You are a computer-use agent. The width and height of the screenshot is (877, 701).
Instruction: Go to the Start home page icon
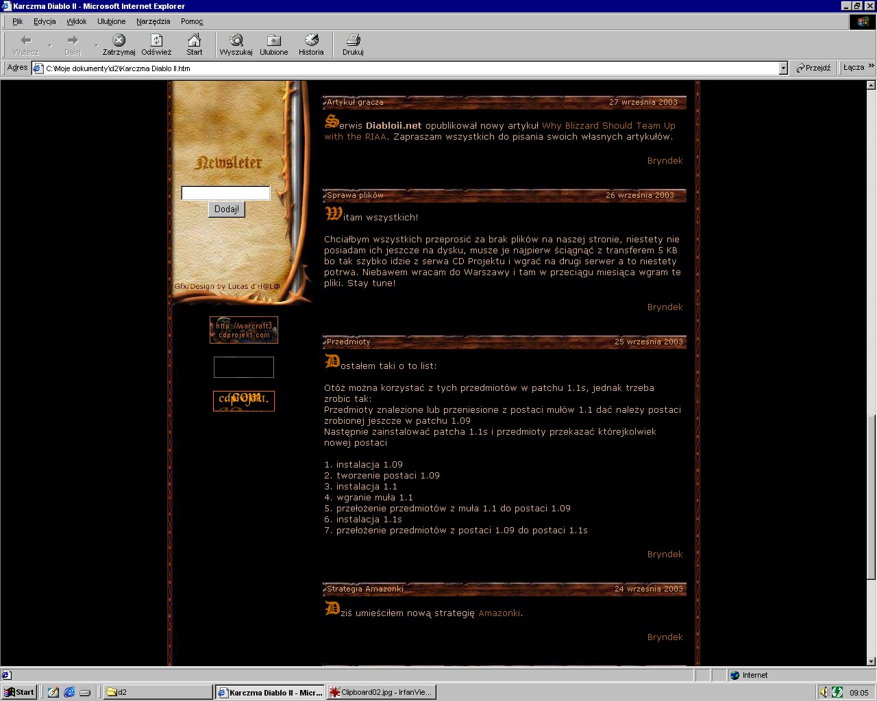tap(195, 41)
